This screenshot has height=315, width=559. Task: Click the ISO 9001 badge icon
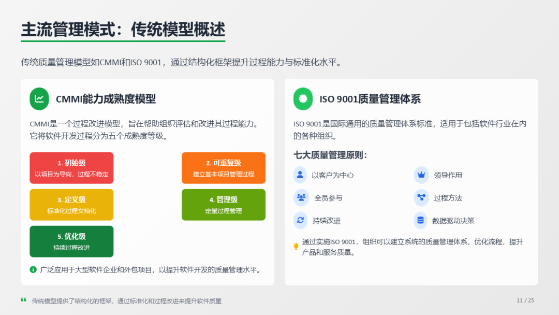[x=303, y=99]
